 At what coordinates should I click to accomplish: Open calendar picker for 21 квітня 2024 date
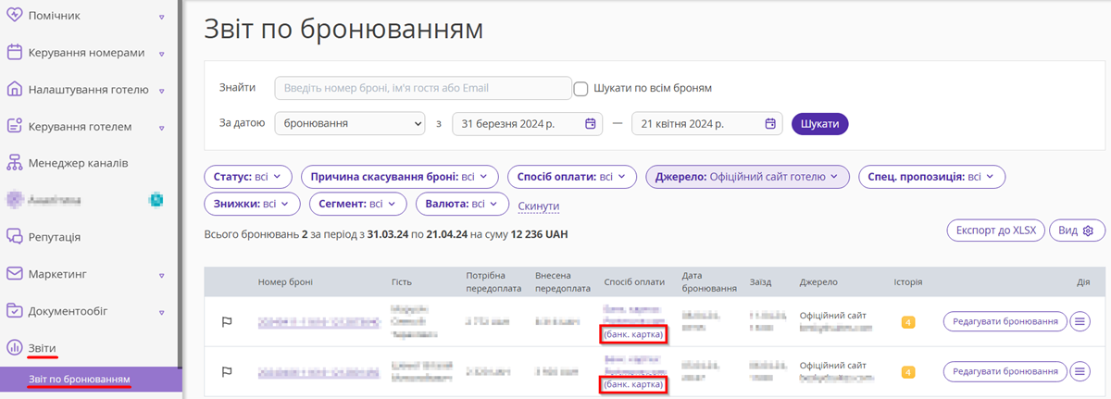point(770,124)
